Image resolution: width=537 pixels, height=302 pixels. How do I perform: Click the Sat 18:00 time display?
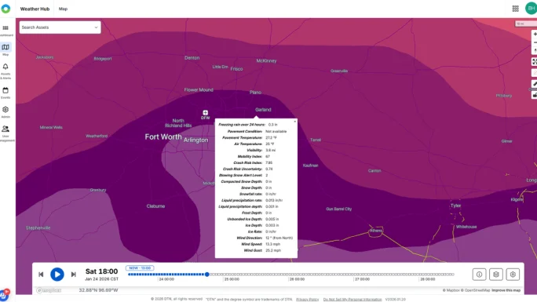coord(101,271)
